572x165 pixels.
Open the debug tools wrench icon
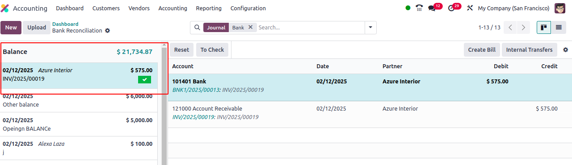click(470, 8)
